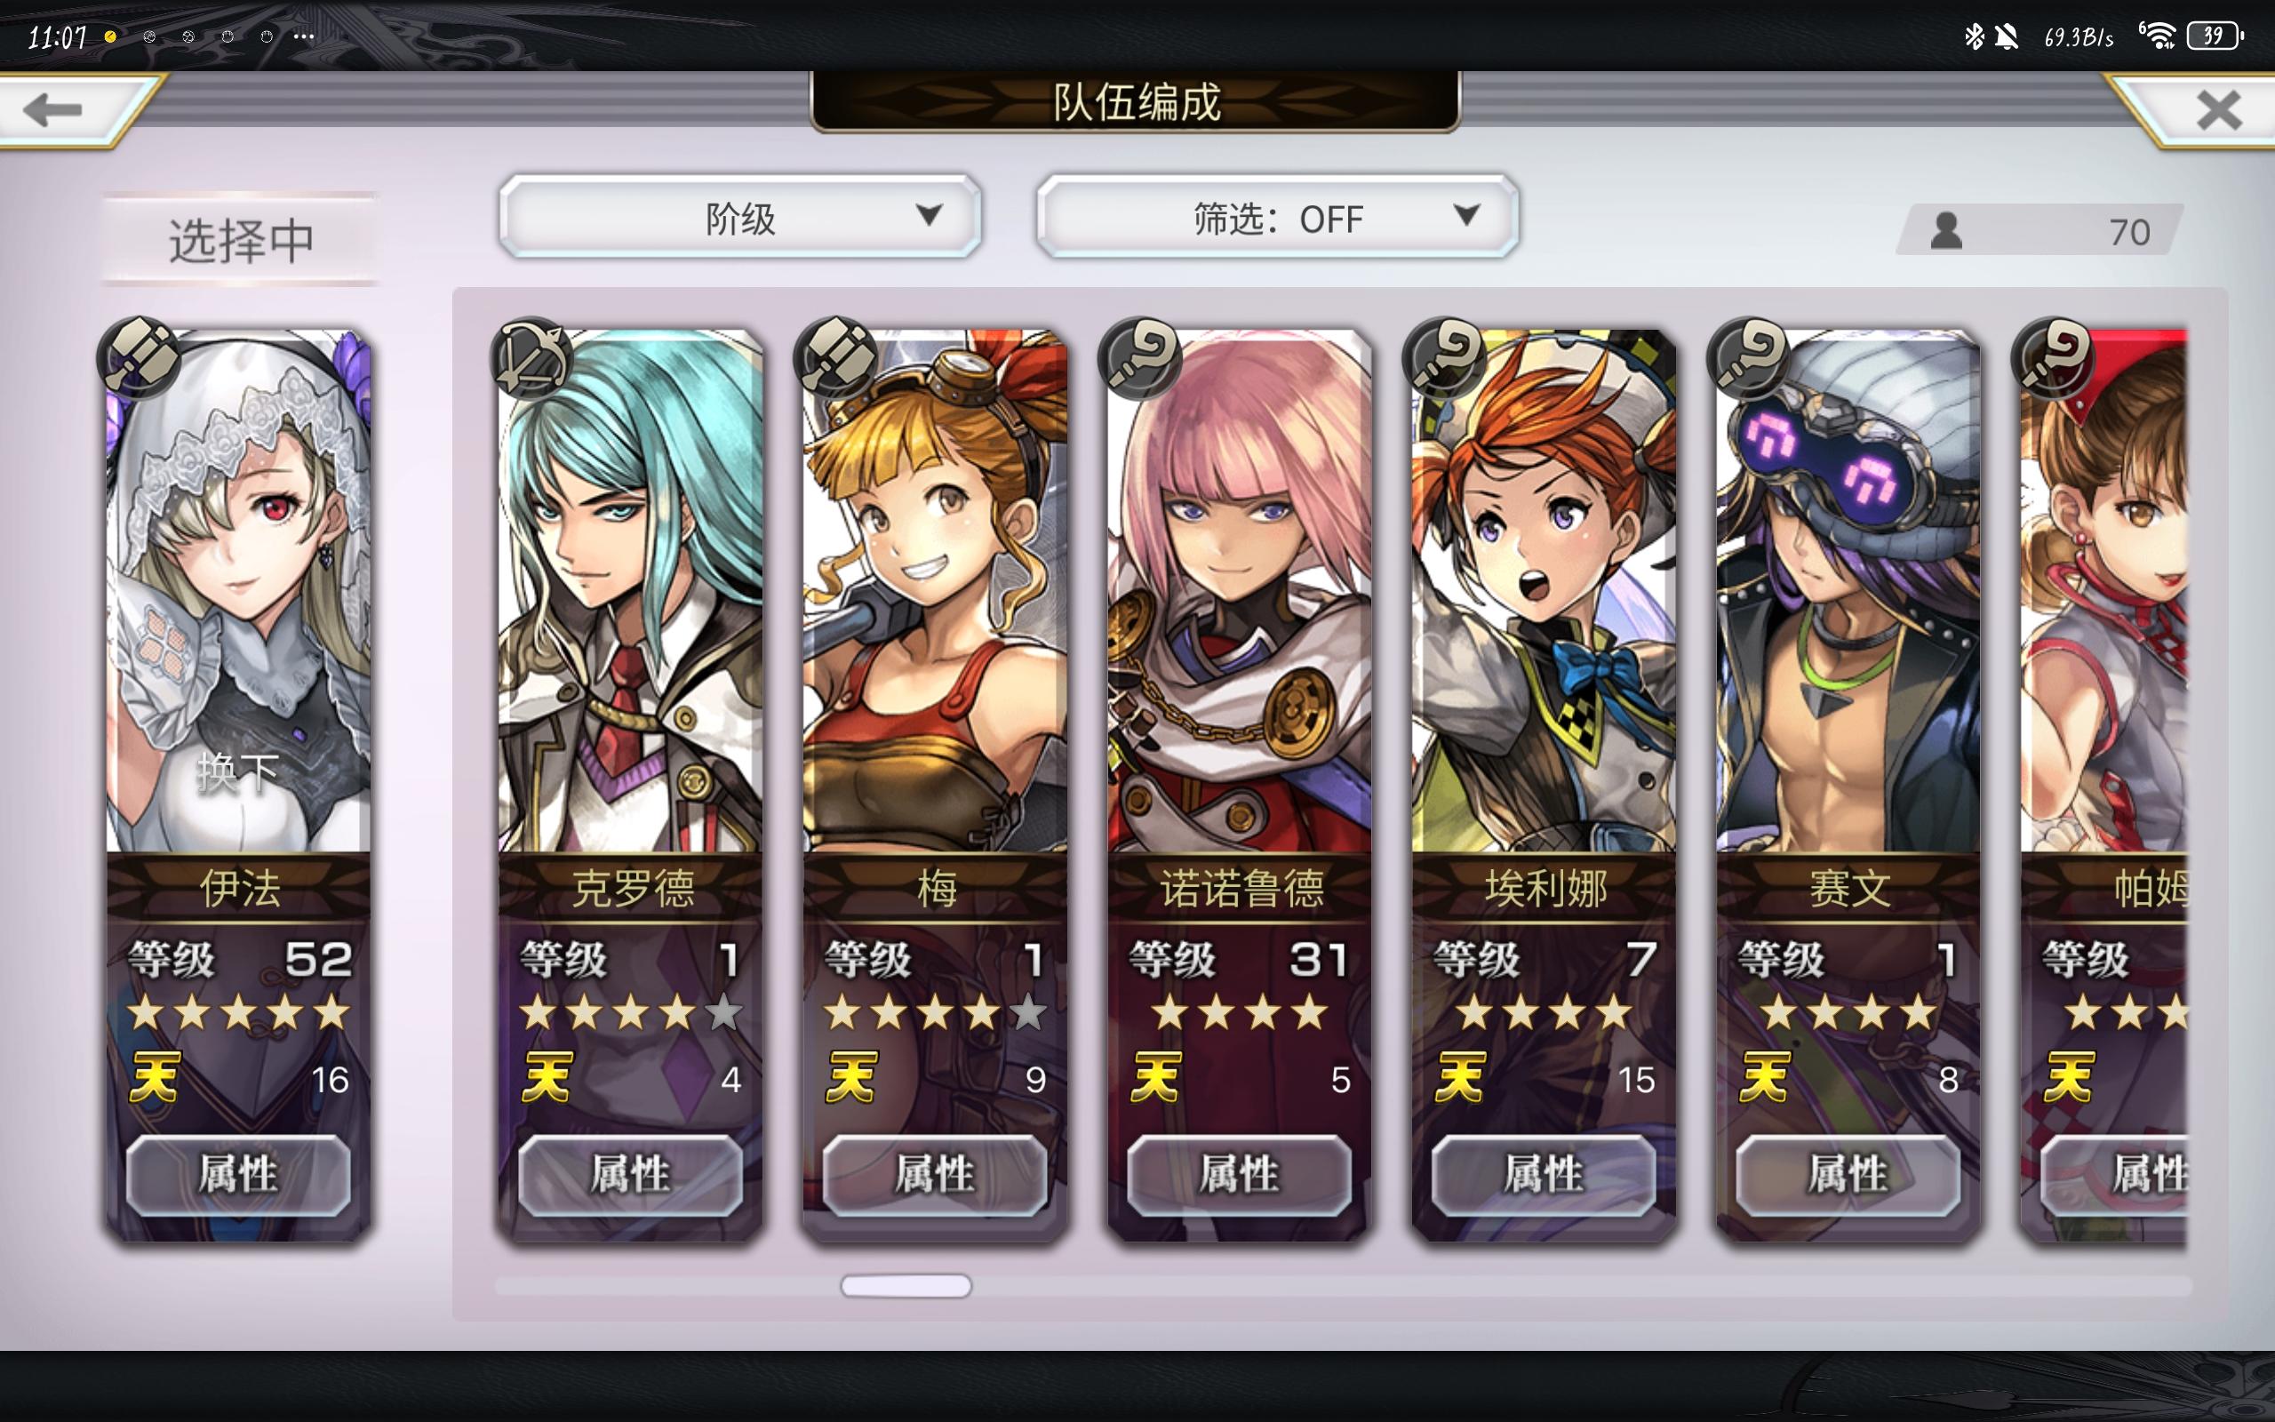Select the 埃利娜 character portrait
Screen dimensions: 2275x1422
click(1544, 591)
